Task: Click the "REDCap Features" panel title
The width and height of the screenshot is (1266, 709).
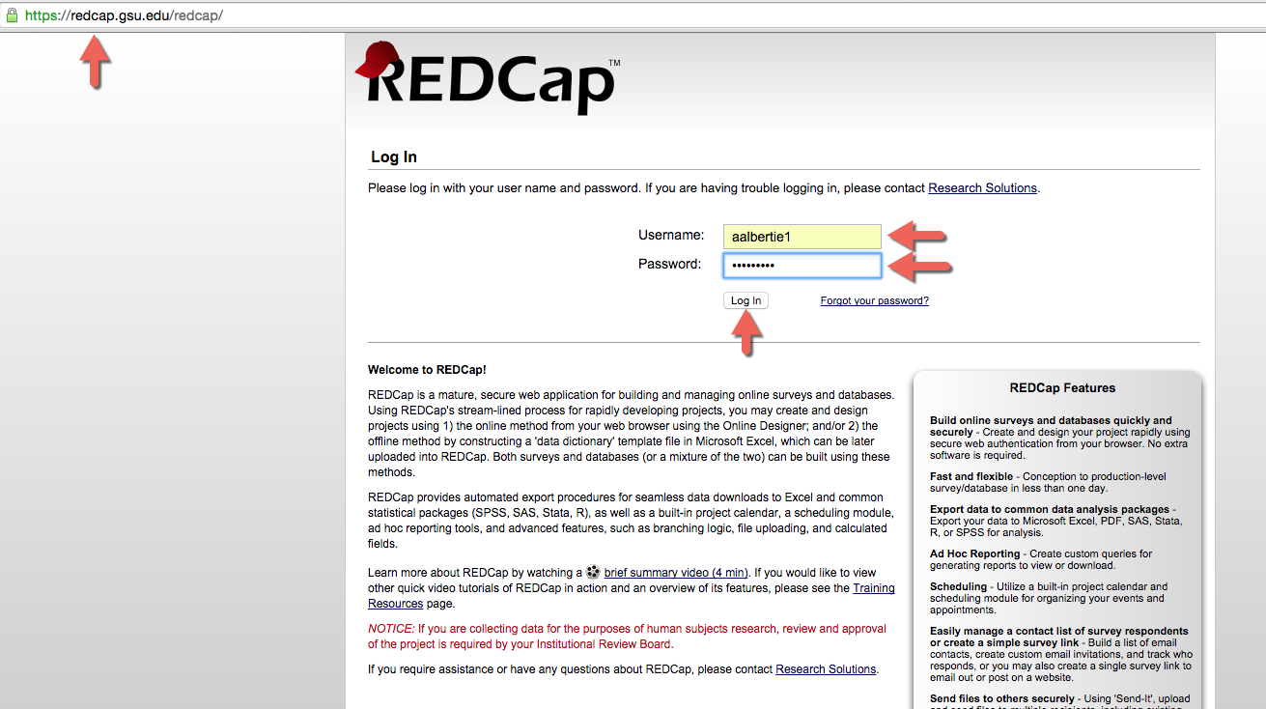Action: [1062, 387]
